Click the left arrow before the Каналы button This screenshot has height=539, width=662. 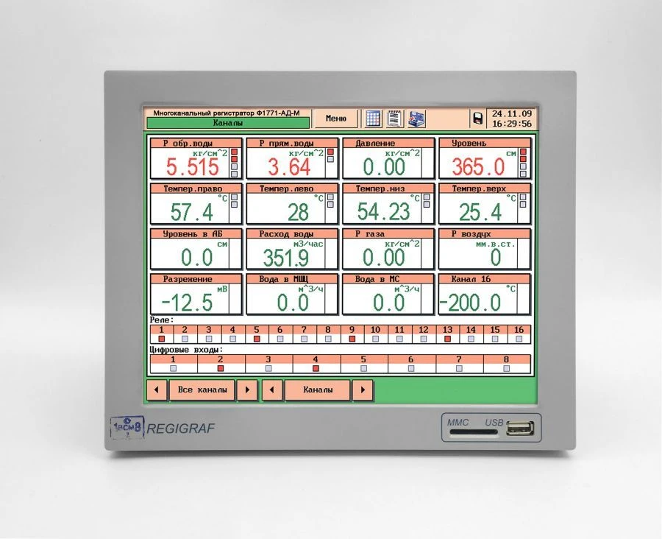pos(271,390)
